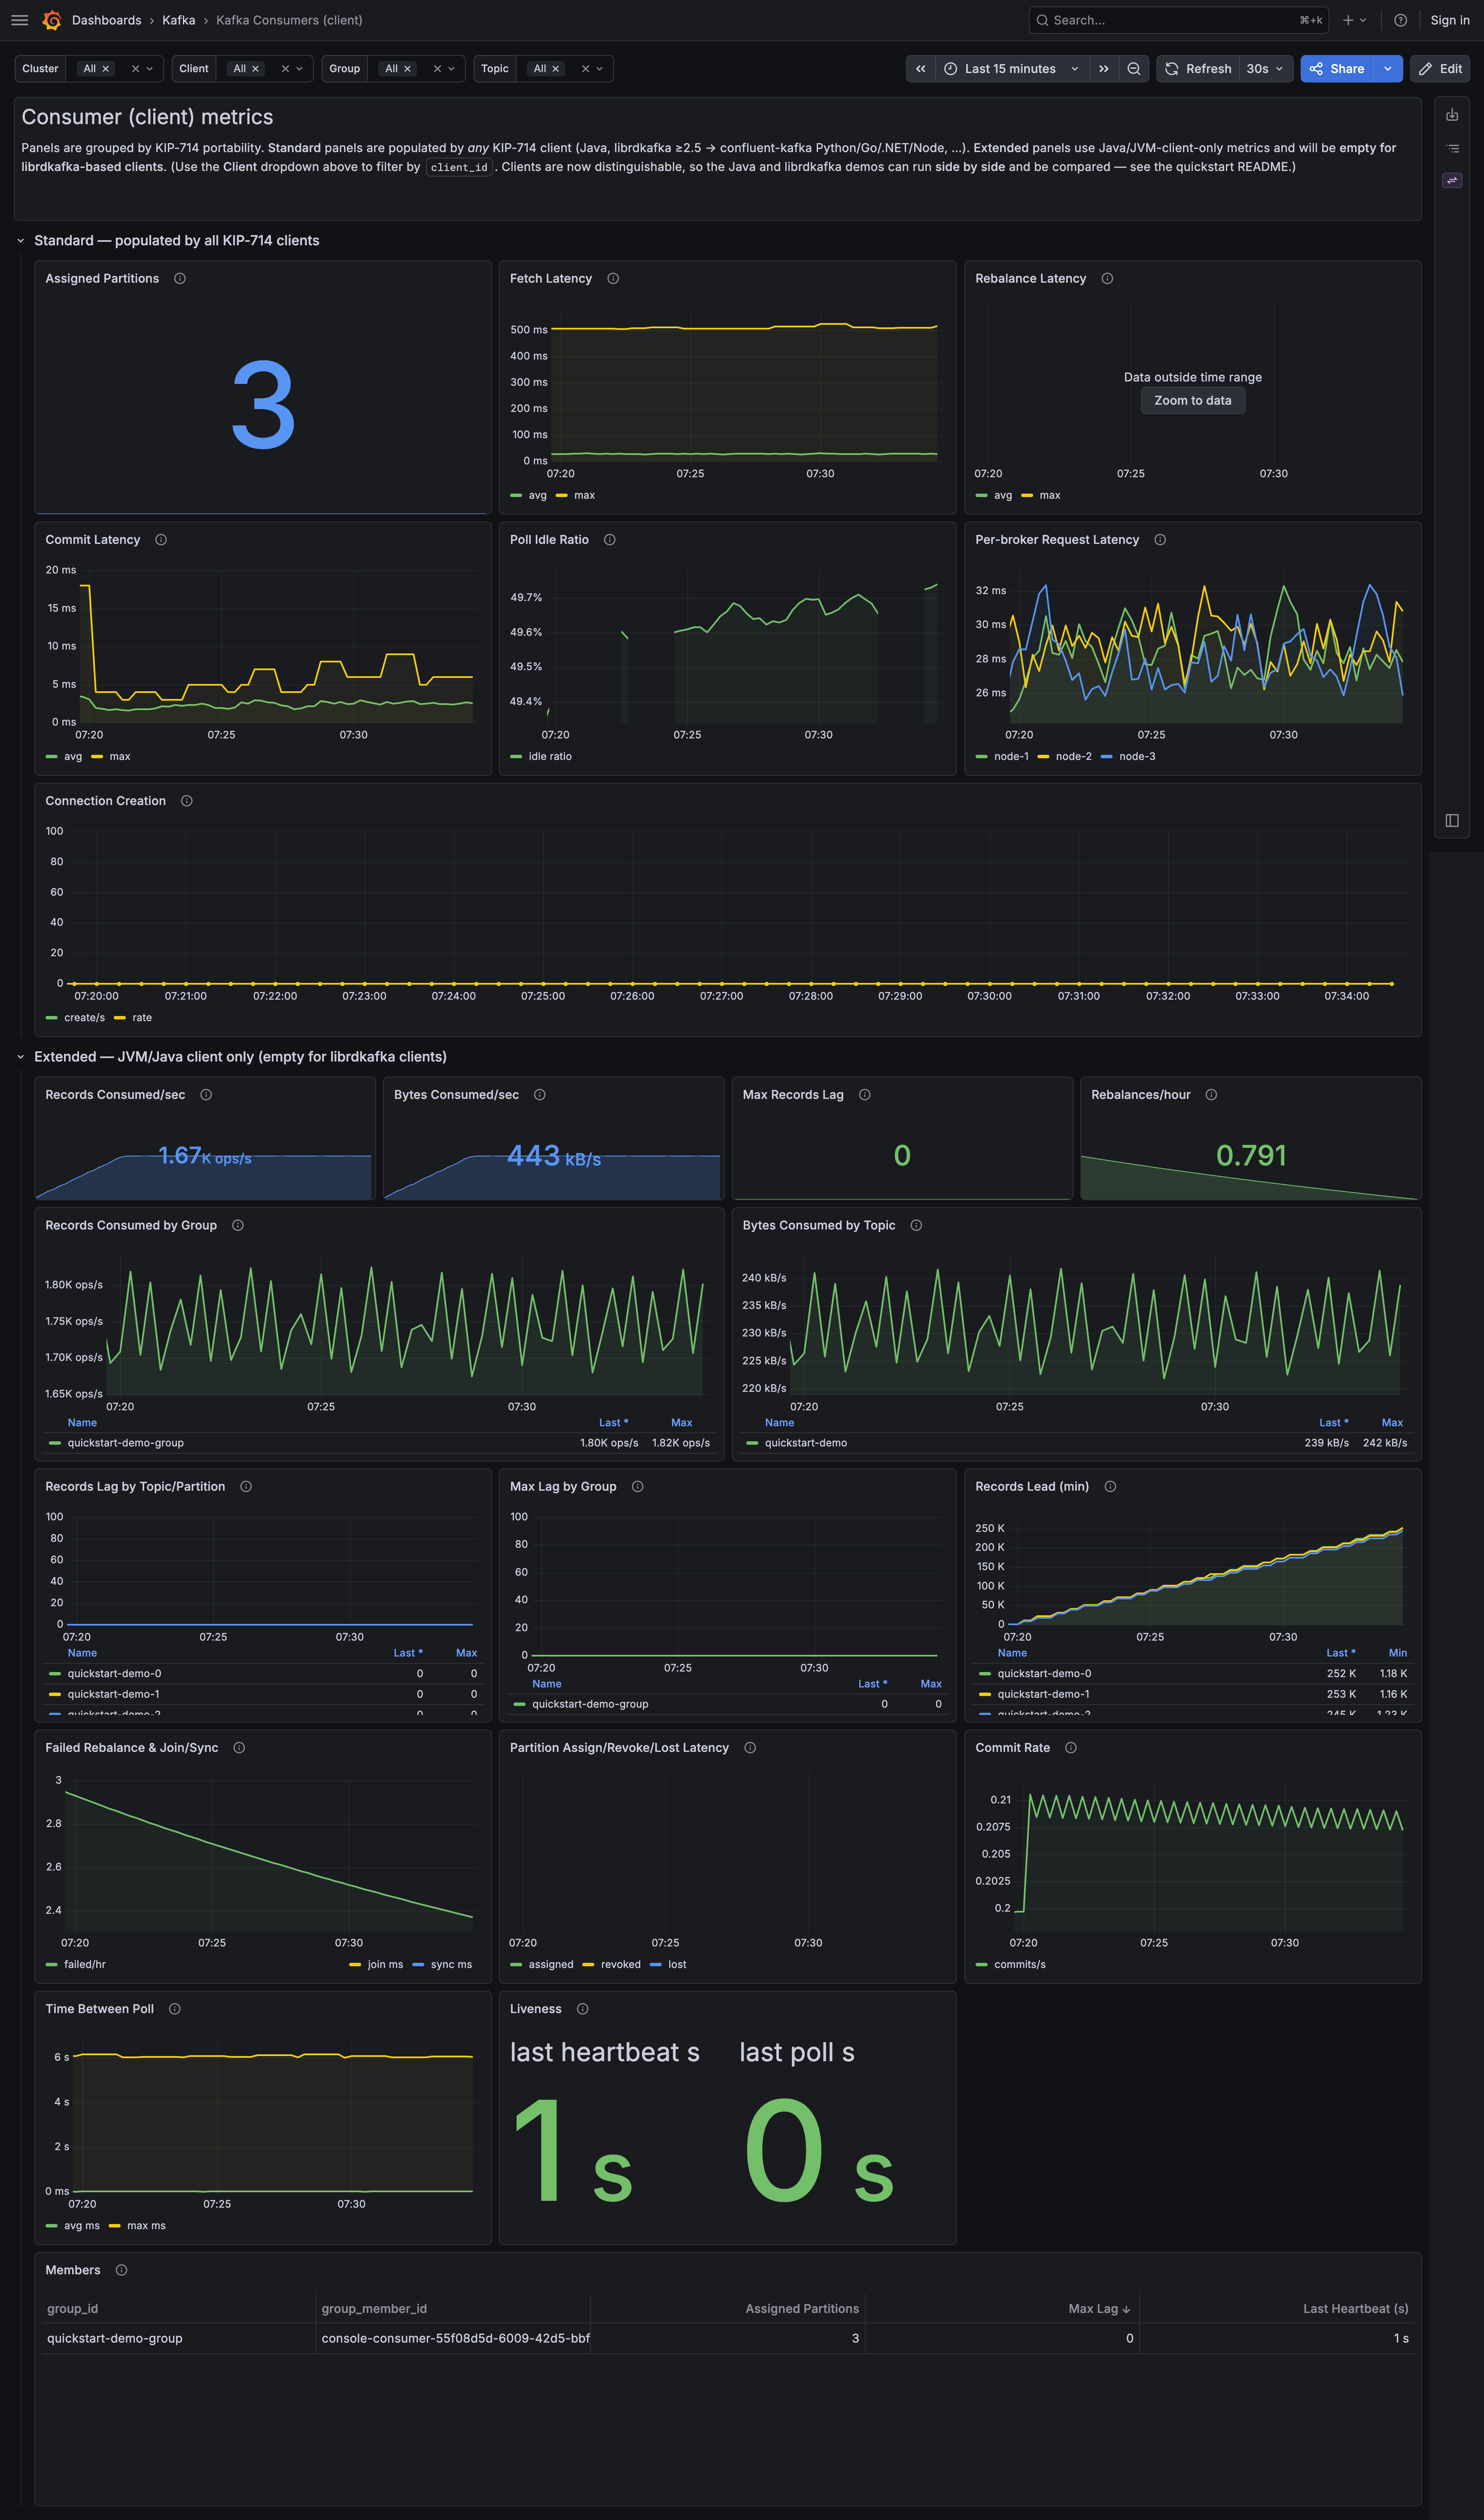
Task: Show info for Commit Latency panel
Action: (x=161, y=539)
